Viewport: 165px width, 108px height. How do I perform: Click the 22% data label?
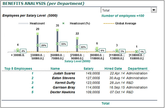pos(83,47)
